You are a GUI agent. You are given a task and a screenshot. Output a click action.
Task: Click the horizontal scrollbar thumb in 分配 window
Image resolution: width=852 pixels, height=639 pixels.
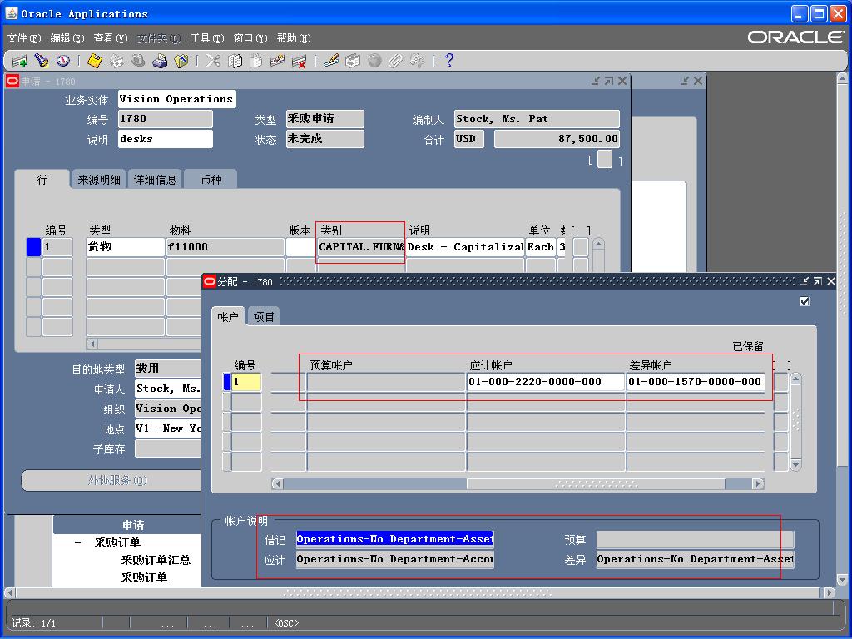point(596,483)
